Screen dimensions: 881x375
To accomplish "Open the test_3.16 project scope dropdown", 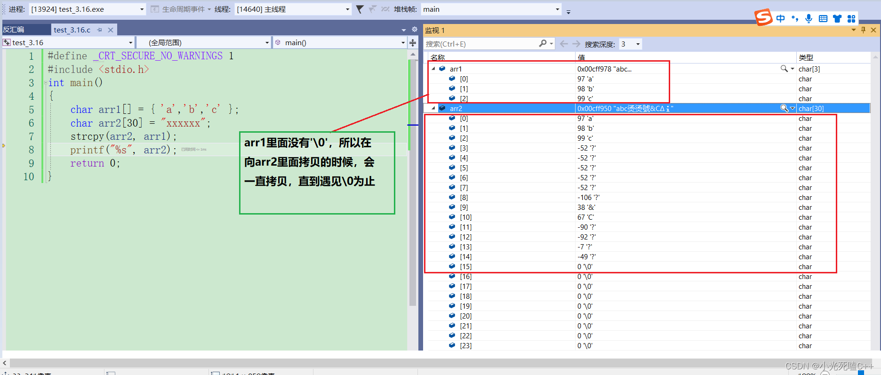I will (x=68, y=42).
